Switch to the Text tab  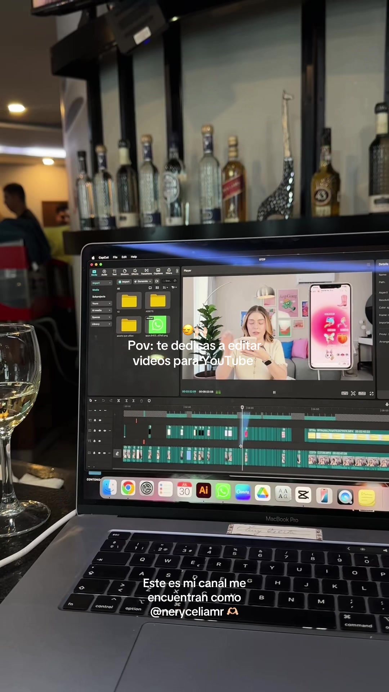pos(115,272)
